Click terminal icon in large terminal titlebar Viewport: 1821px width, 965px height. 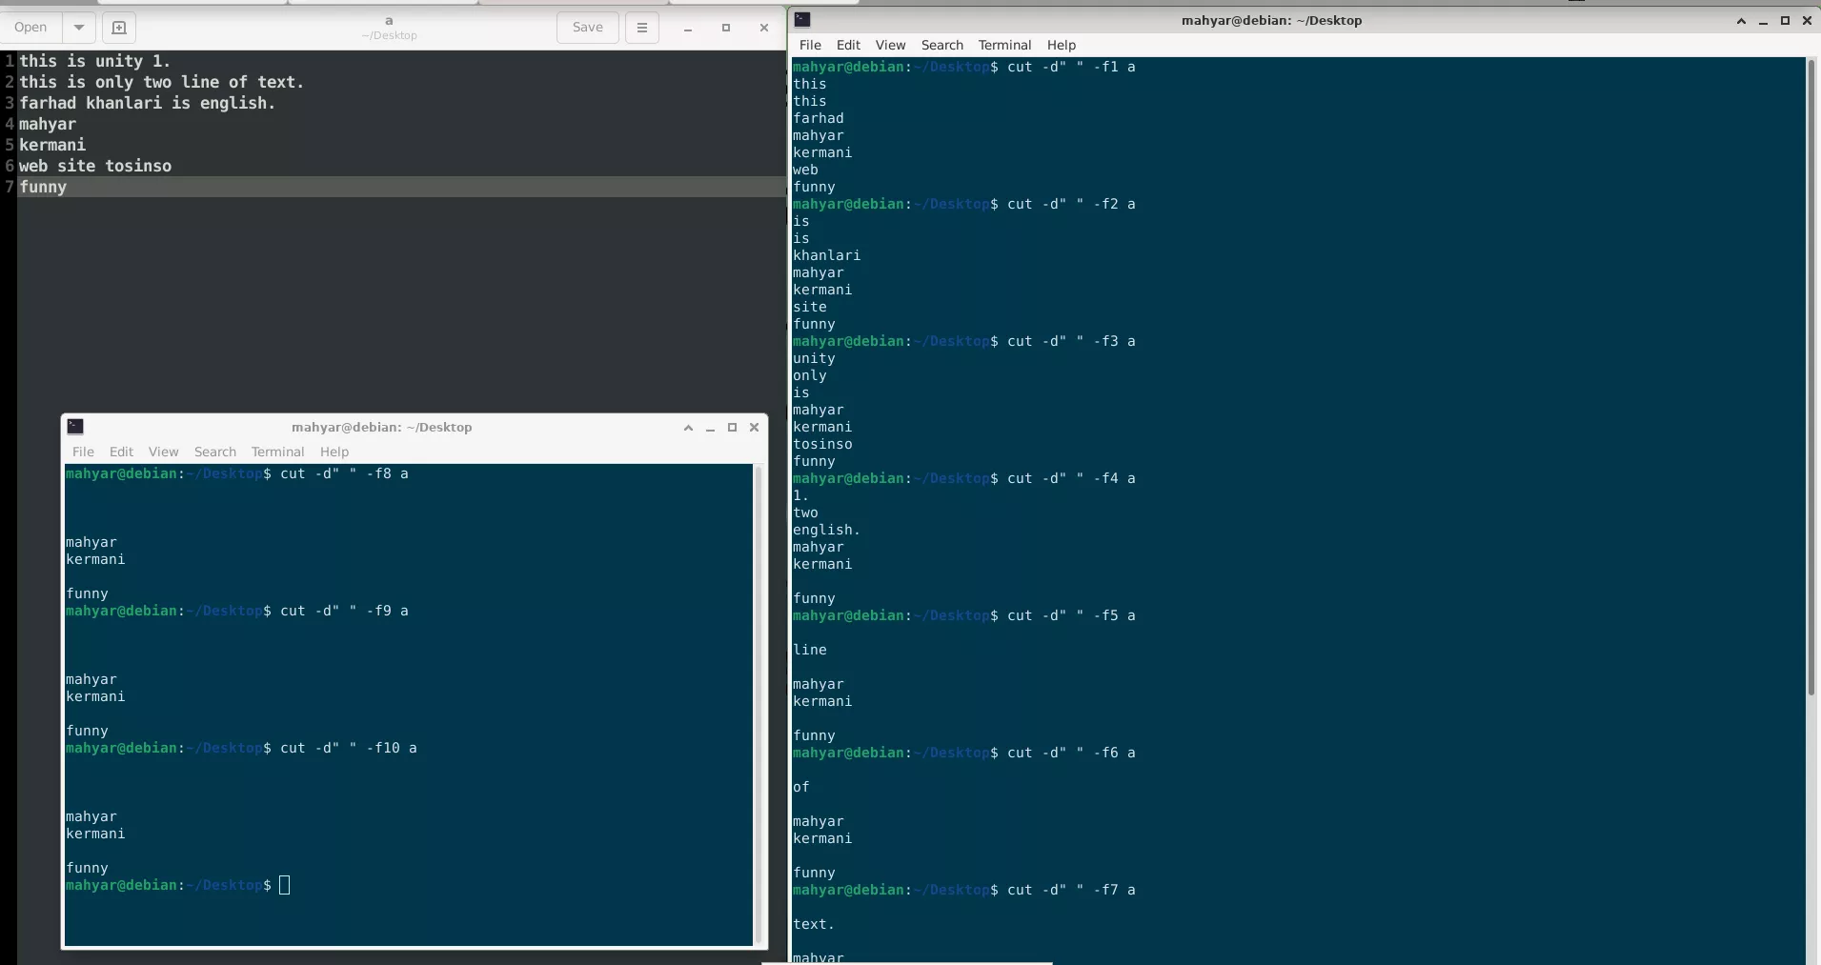[802, 20]
